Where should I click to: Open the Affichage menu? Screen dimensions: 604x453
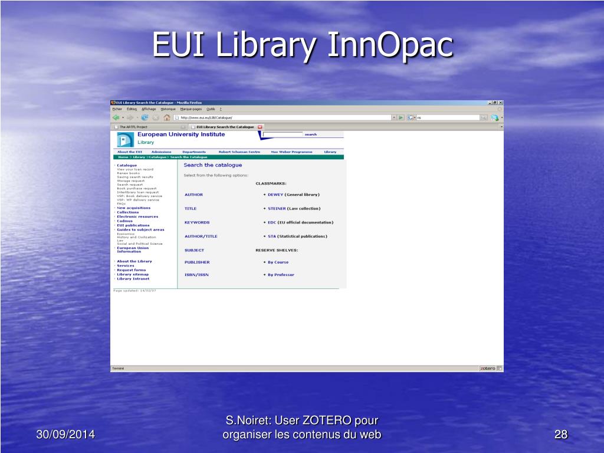pos(149,109)
